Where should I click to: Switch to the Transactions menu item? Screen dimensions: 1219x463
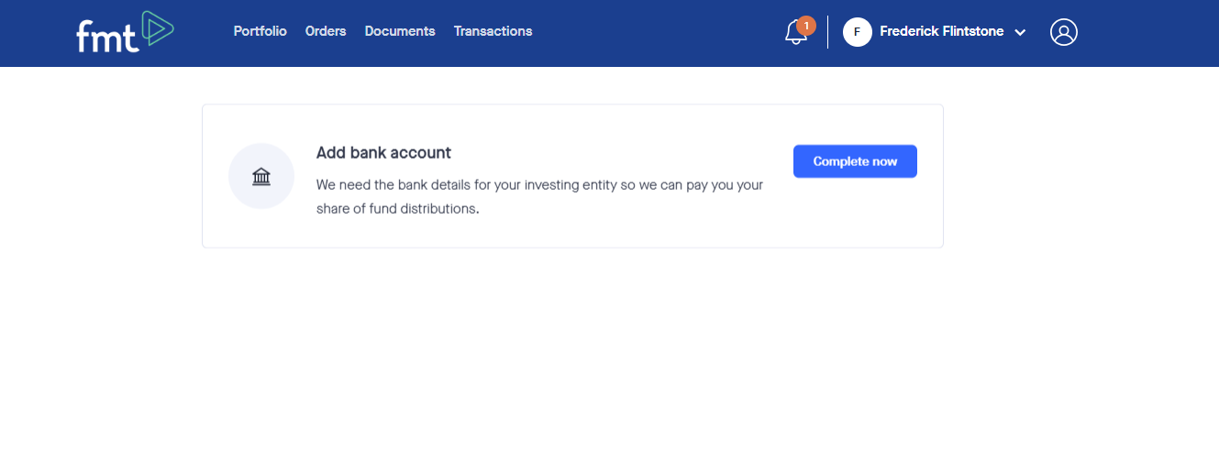(x=493, y=31)
